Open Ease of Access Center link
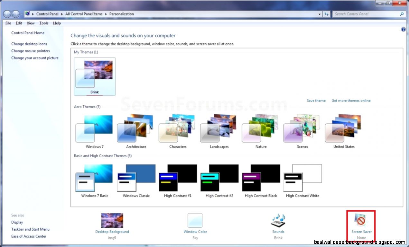 point(29,236)
